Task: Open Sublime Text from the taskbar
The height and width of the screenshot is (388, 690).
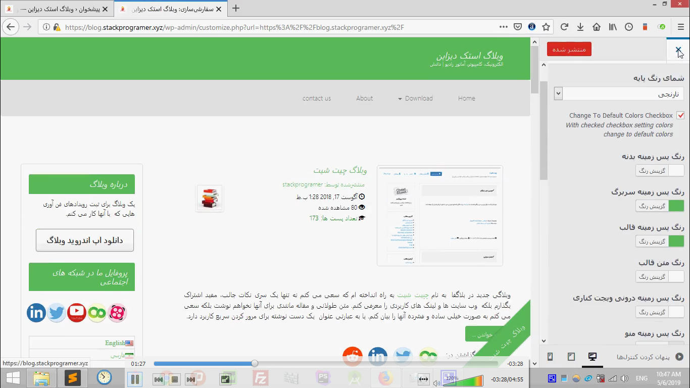Action: (73, 378)
